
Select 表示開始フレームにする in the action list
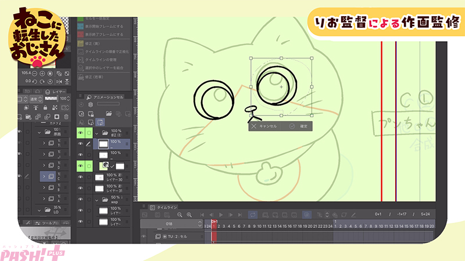point(105,27)
